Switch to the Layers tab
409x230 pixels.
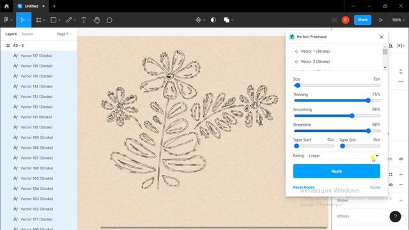(11, 34)
